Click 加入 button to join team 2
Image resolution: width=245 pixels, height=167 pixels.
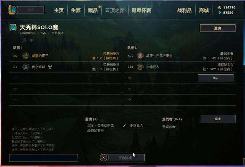216,78
